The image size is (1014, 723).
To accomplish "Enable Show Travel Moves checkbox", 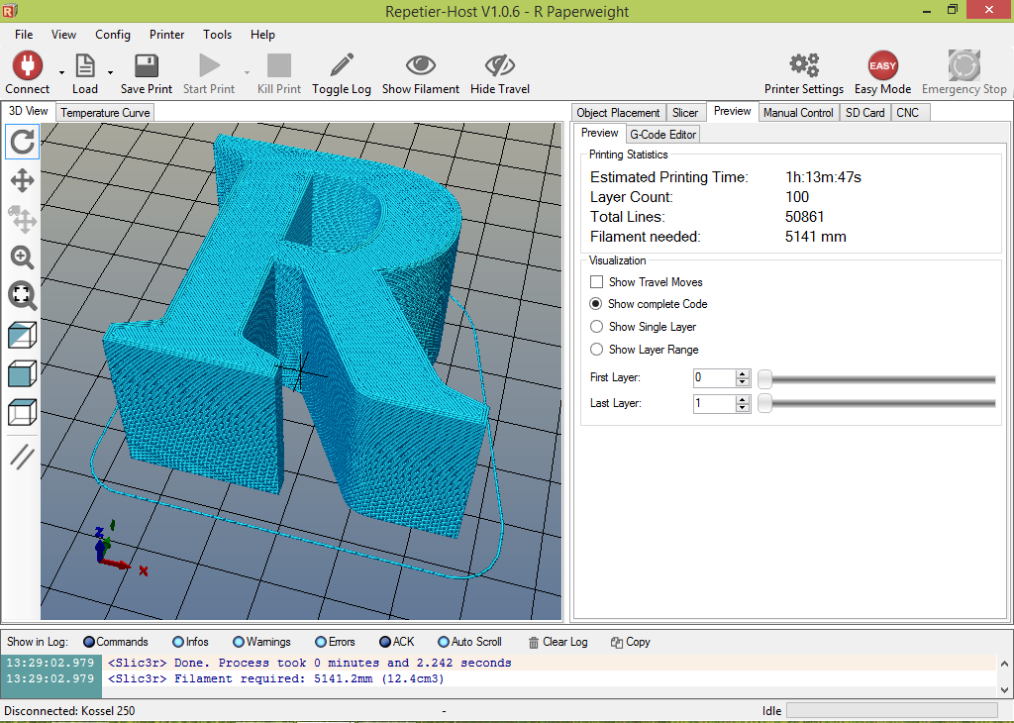I will coord(597,282).
